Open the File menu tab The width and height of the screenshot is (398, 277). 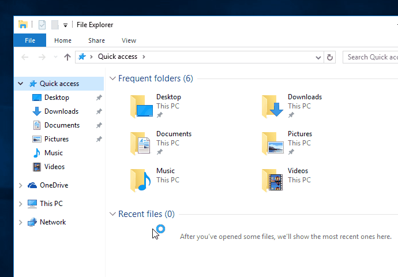click(30, 40)
